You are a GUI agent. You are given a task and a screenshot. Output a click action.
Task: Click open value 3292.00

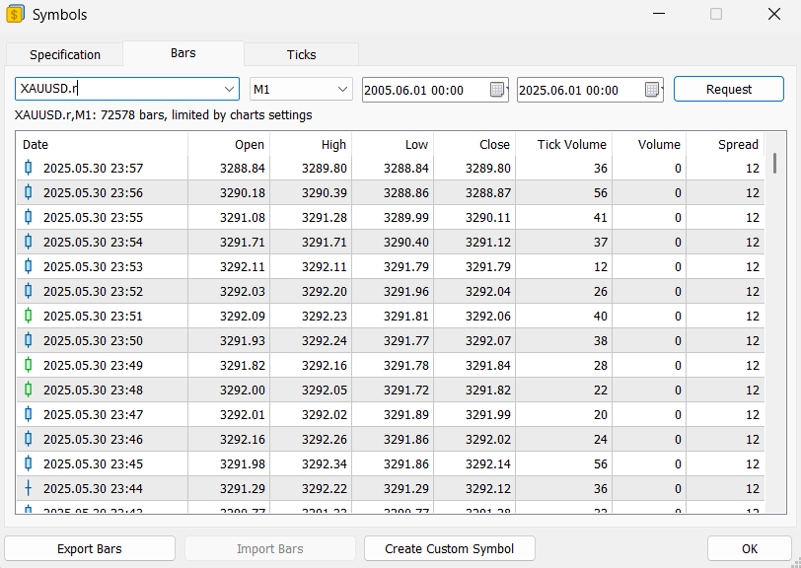coord(243,390)
